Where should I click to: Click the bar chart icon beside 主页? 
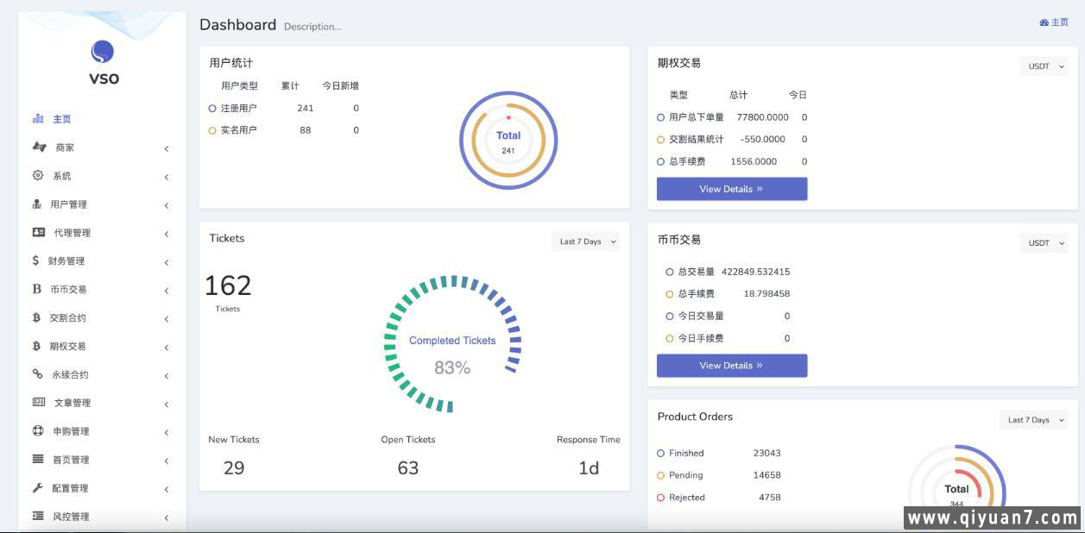38,119
